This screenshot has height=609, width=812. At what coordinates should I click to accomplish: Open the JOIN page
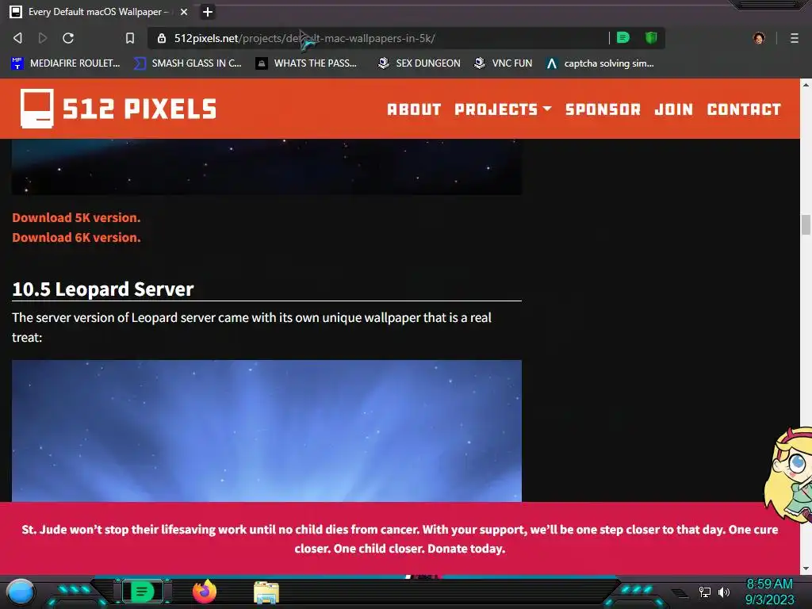[x=673, y=109]
